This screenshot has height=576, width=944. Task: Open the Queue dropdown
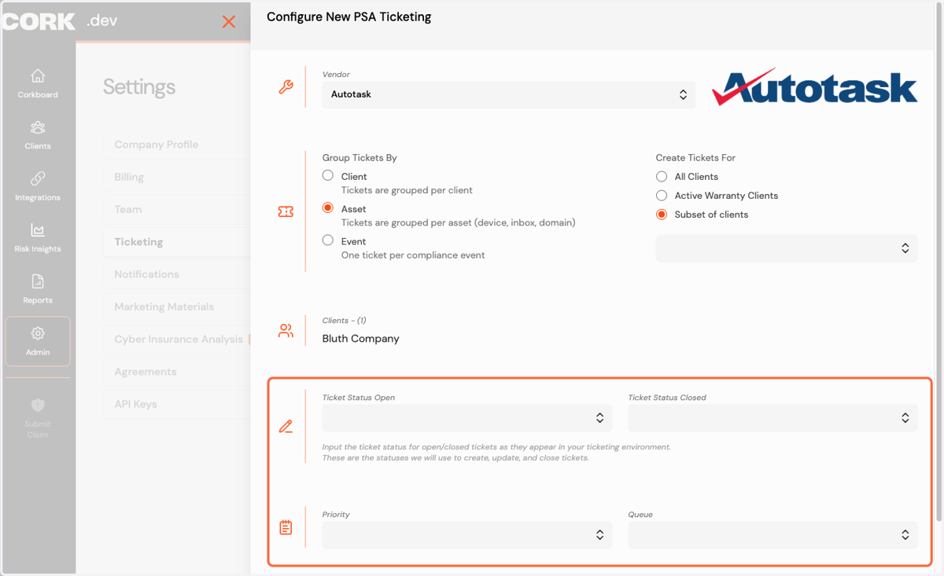pos(773,534)
